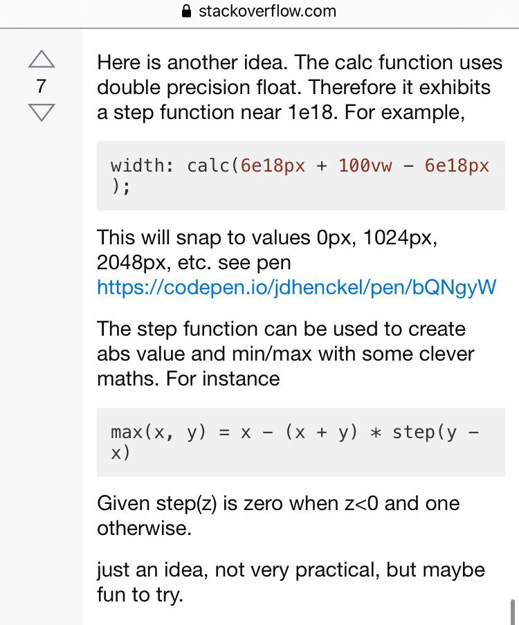The image size is (519, 625).
Task: Click the word calc in the code snippet
Action: coord(208,165)
